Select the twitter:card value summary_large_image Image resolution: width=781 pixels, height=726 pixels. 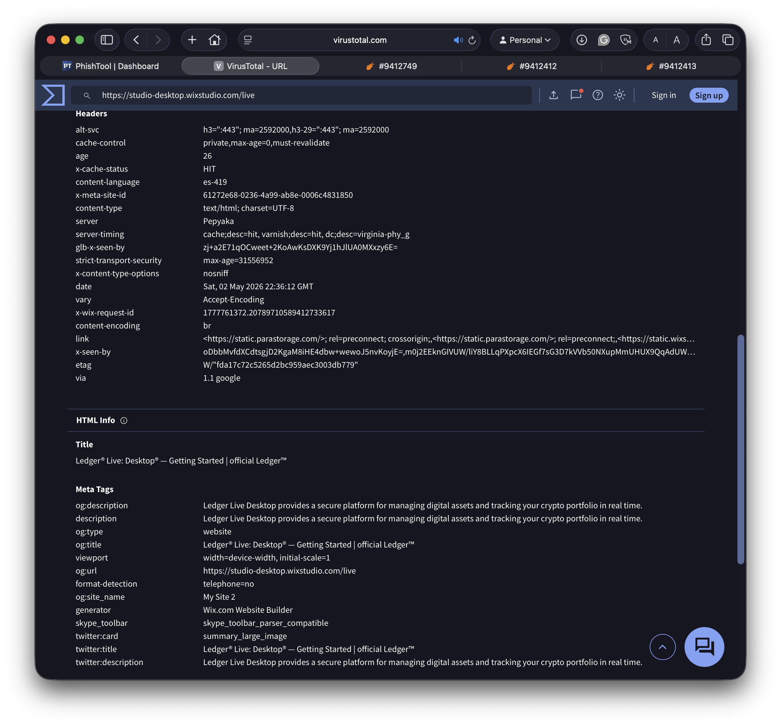coord(245,636)
